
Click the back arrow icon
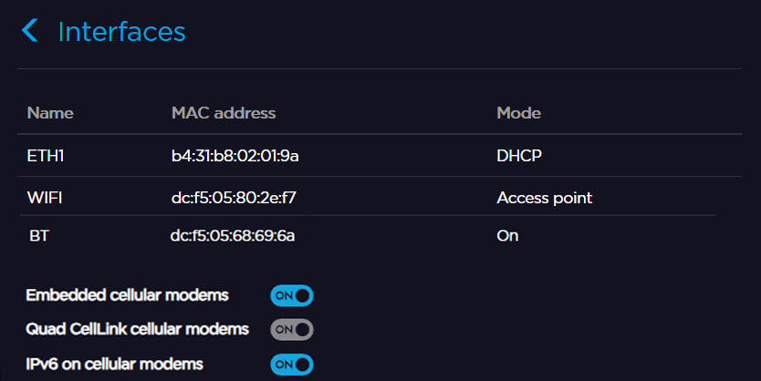pyautogui.click(x=30, y=32)
